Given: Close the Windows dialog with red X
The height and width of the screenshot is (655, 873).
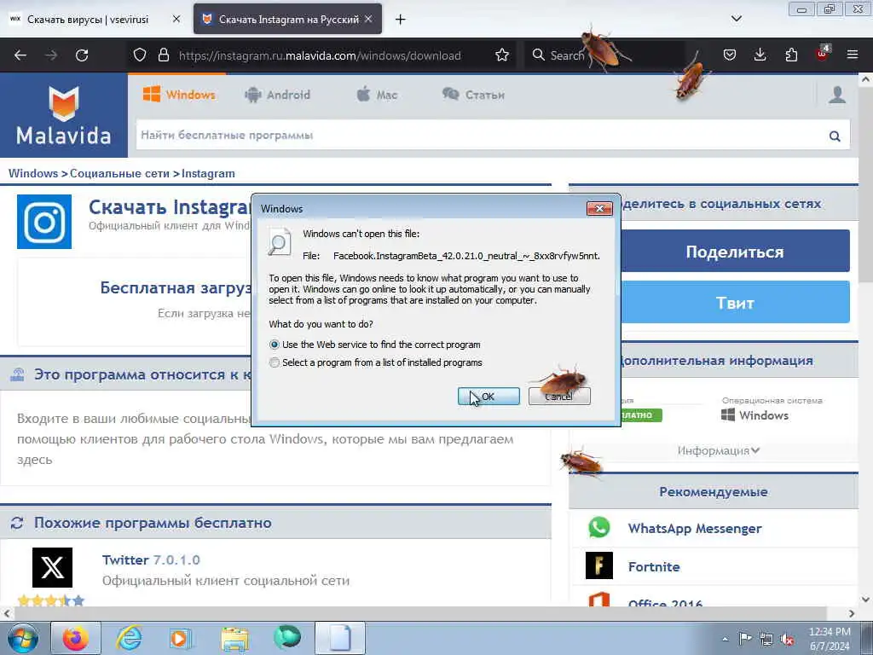Looking at the screenshot, I should (599, 208).
